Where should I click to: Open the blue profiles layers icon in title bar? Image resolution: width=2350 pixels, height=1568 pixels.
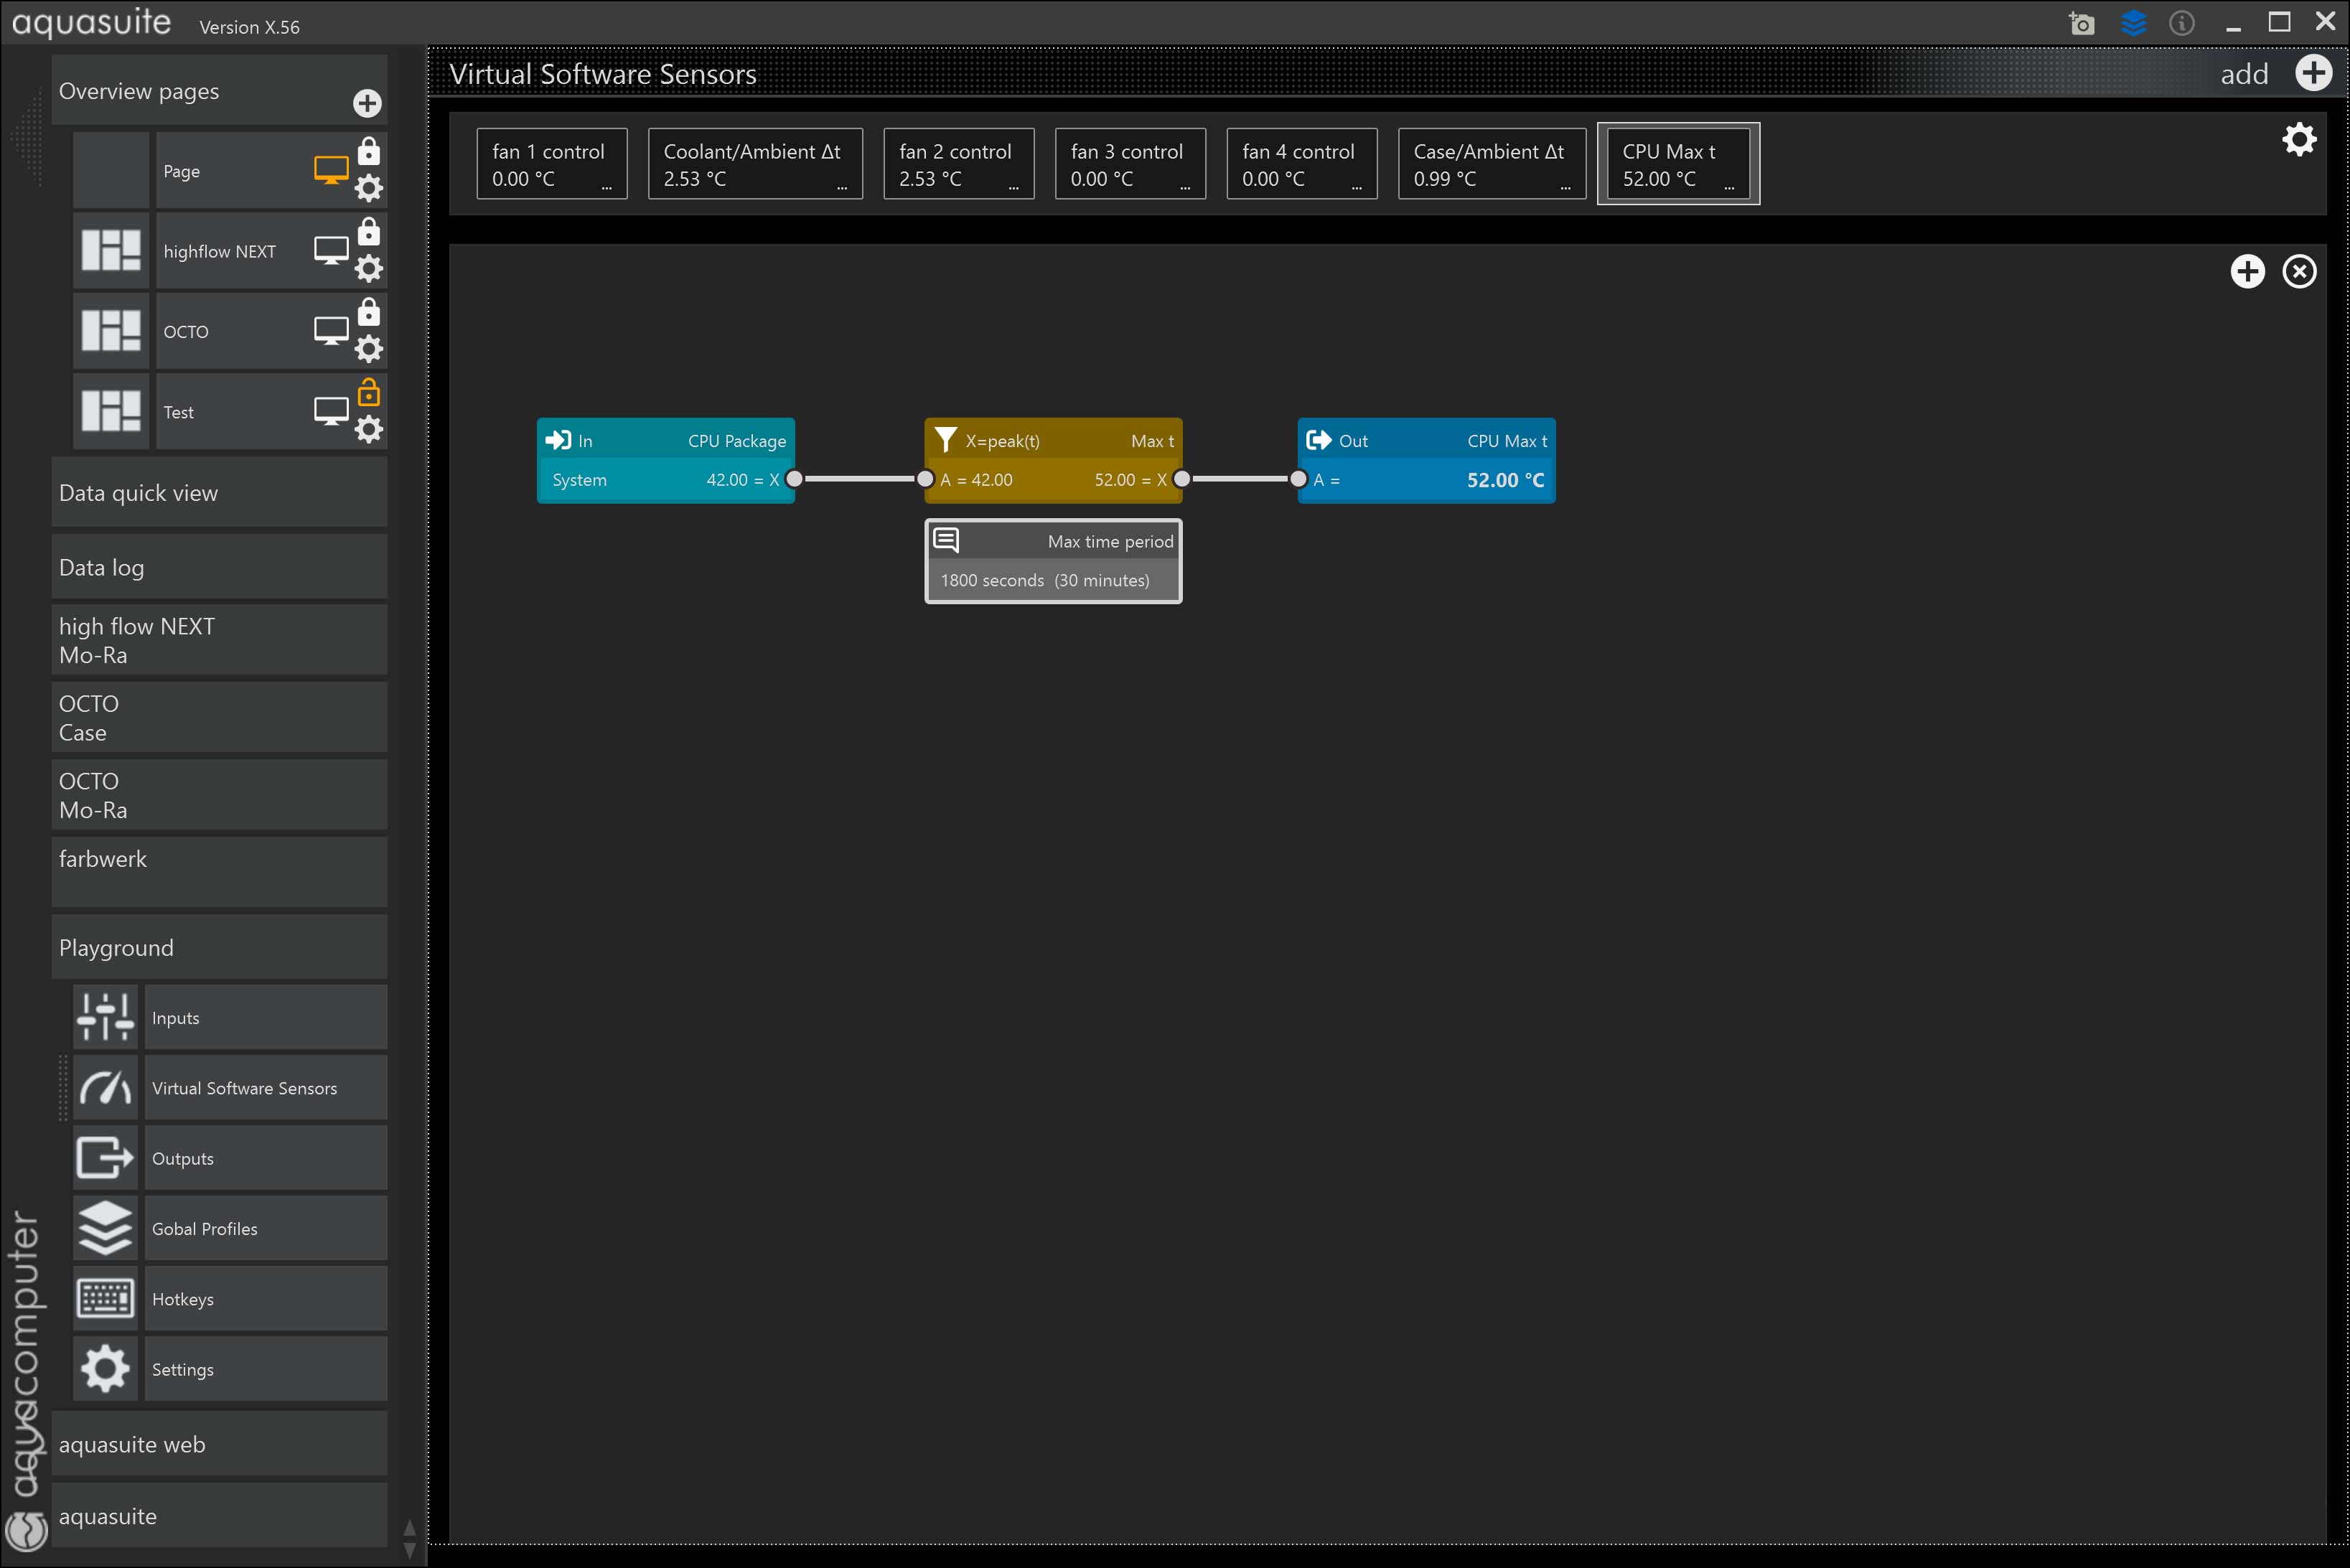[2133, 23]
